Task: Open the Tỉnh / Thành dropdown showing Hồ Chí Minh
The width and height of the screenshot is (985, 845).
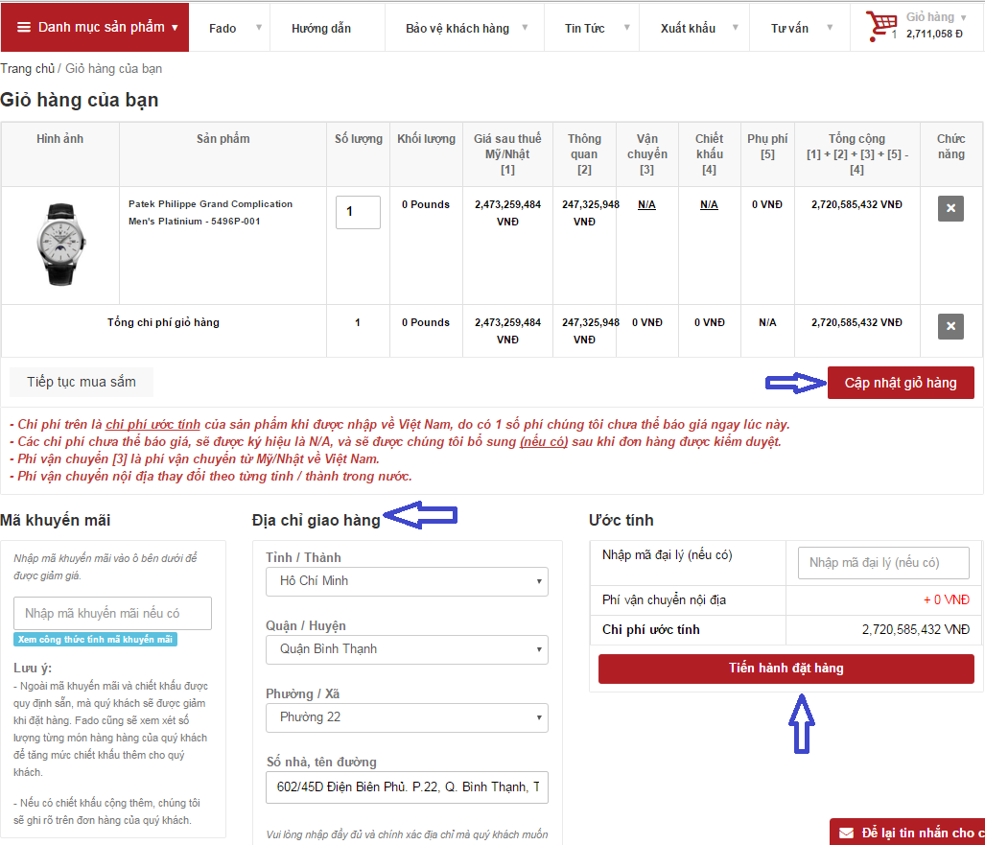Action: [x=407, y=581]
